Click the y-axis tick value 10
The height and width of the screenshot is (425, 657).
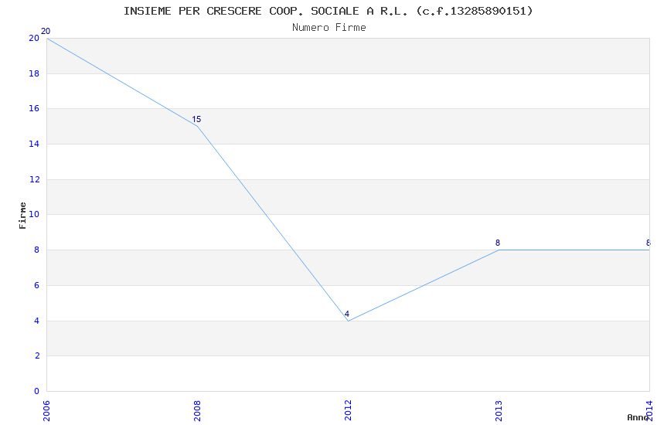click(34, 214)
